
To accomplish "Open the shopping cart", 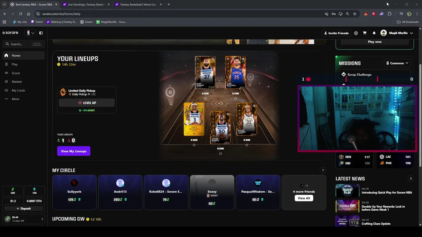I will [x=365, y=33].
